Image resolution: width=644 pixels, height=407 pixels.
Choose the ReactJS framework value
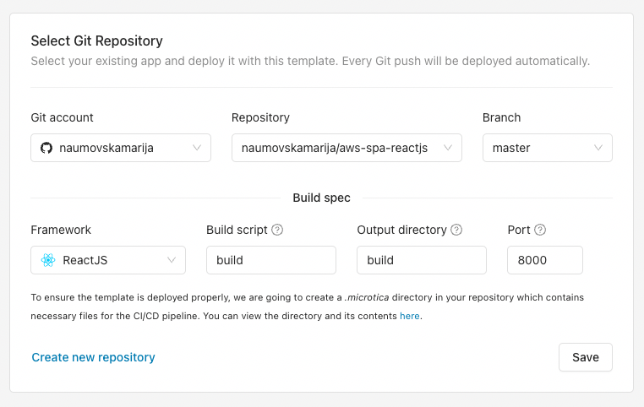(x=85, y=260)
